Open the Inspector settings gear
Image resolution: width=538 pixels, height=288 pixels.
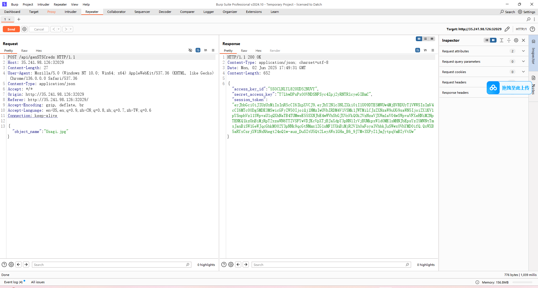516,40
